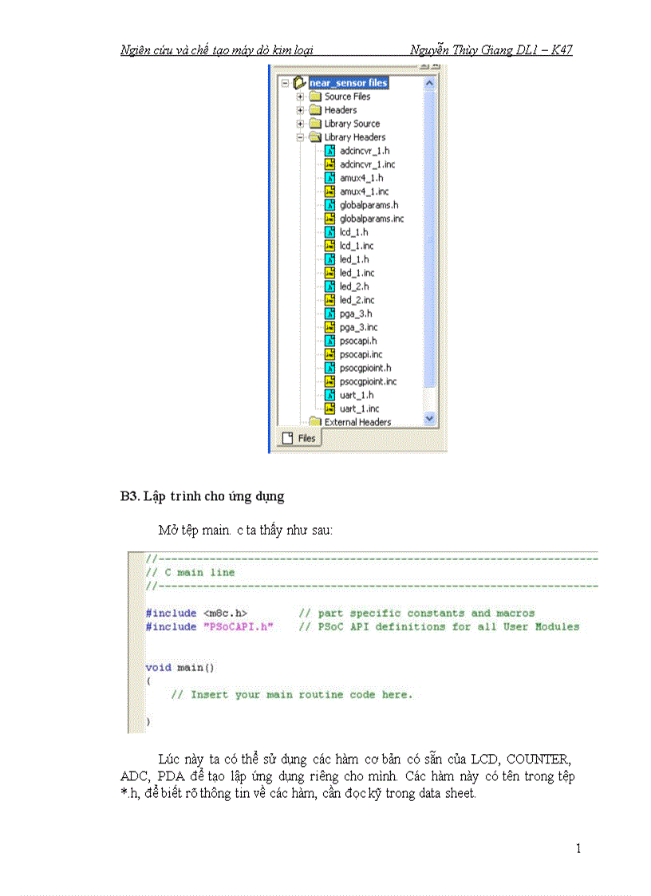This screenshot has height=896, width=651.
Task: Click the uart_1.h file icon
Action: point(329,395)
